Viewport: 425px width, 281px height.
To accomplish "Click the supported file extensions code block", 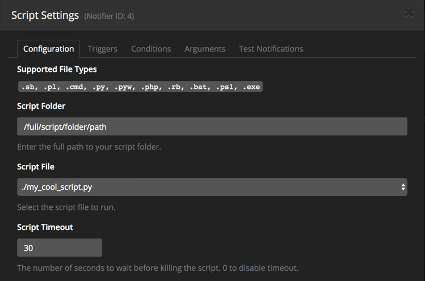I will [140, 87].
